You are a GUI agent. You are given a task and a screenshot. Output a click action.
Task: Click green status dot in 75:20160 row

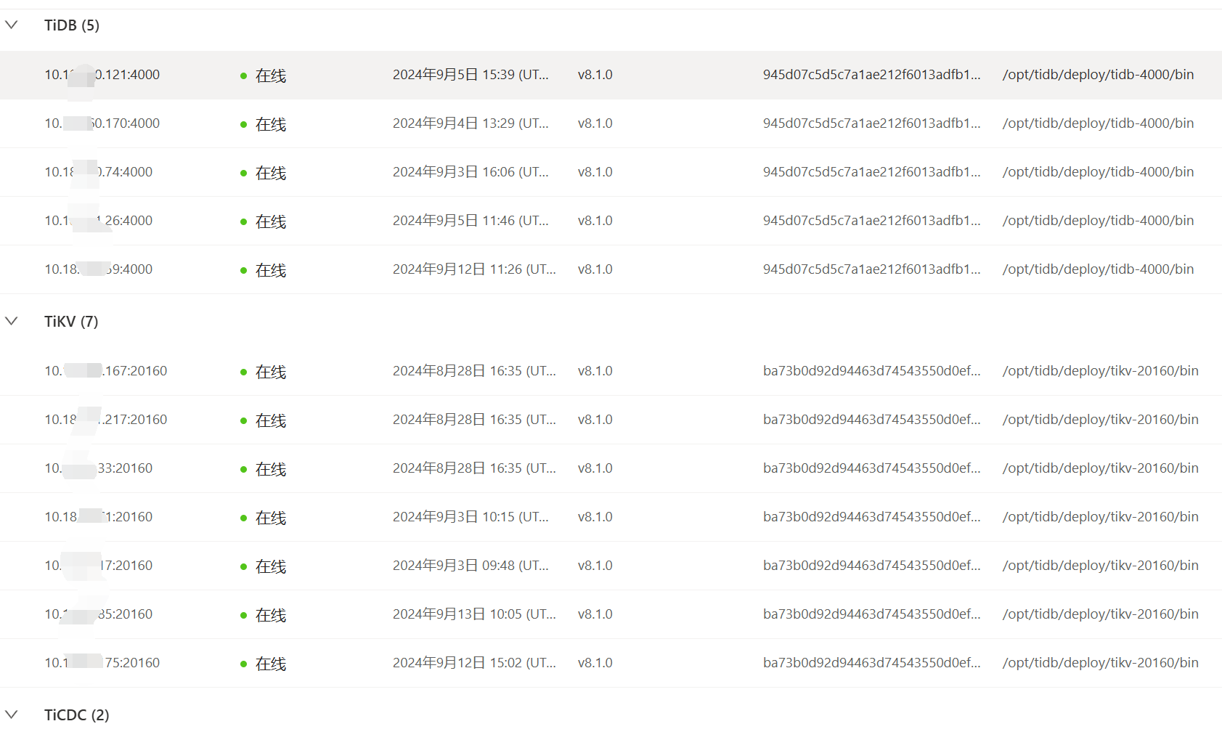coord(244,664)
